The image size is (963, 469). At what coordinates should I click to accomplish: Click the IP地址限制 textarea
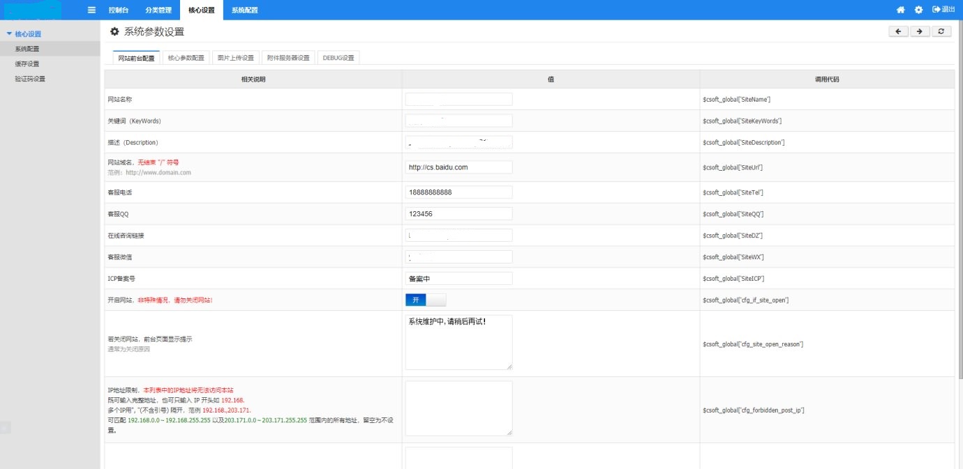click(458, 408)
